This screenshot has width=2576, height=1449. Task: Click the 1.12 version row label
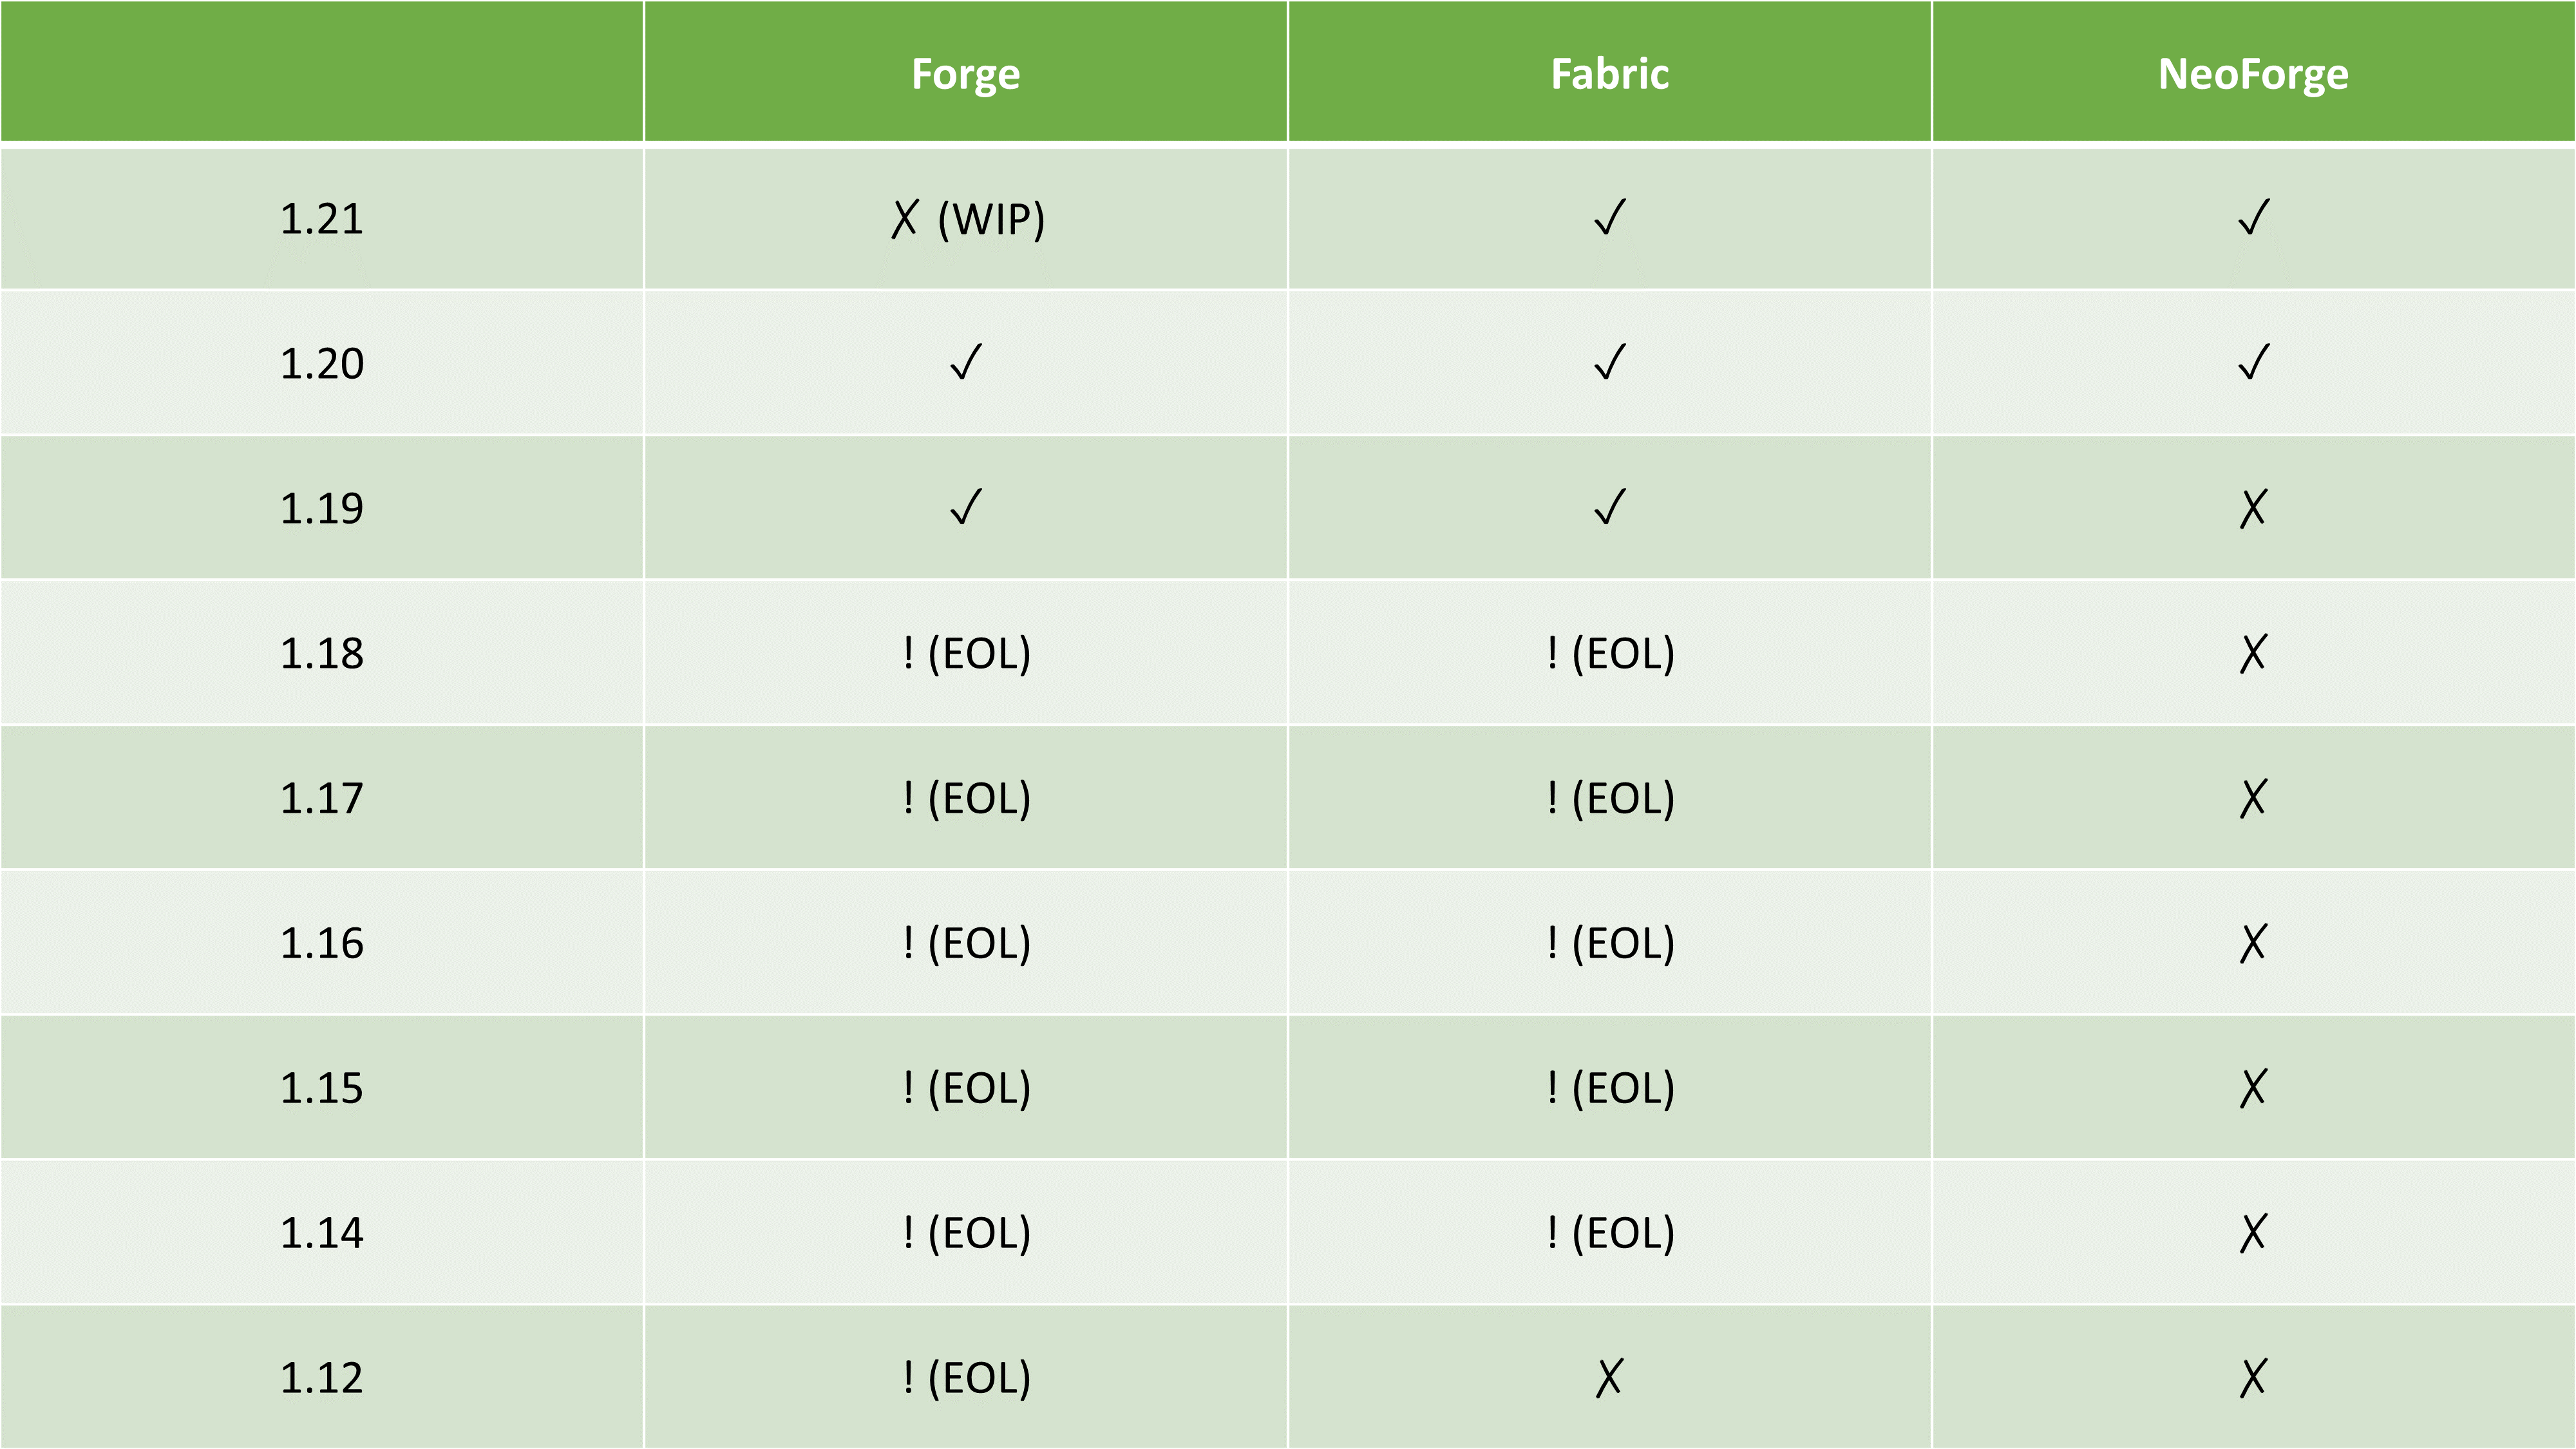[322, 1377]
